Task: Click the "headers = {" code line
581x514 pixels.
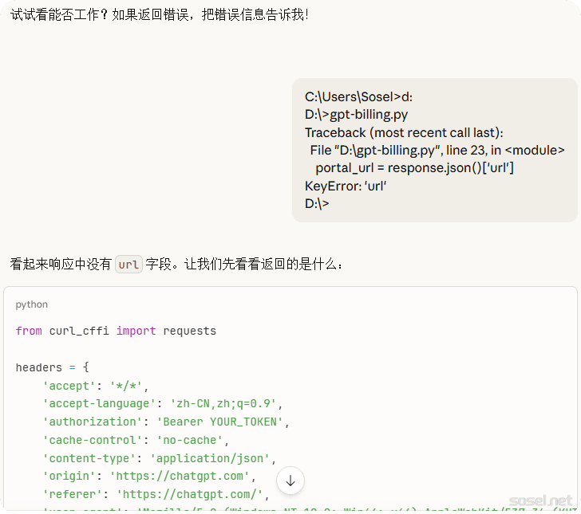Action: (x=53, y=367)
